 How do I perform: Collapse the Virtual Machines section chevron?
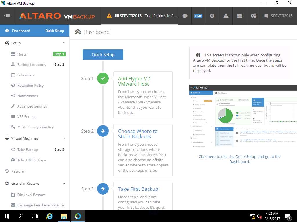click(64, 138)
